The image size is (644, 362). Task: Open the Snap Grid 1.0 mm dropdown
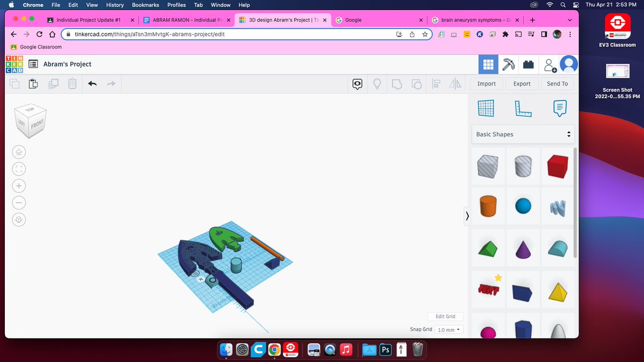[449, 330]
